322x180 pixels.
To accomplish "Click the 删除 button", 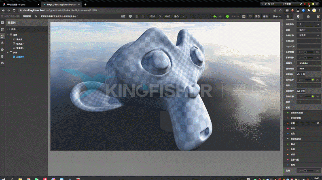I will 265,17.
